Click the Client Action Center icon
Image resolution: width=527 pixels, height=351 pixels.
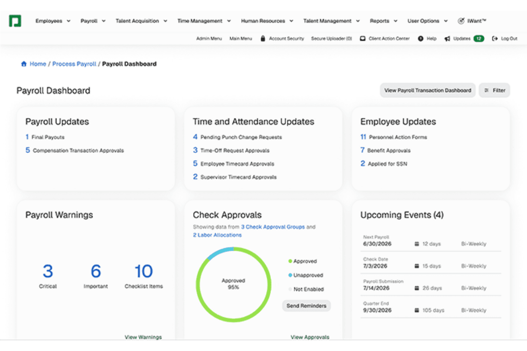[x=362, y=38]
